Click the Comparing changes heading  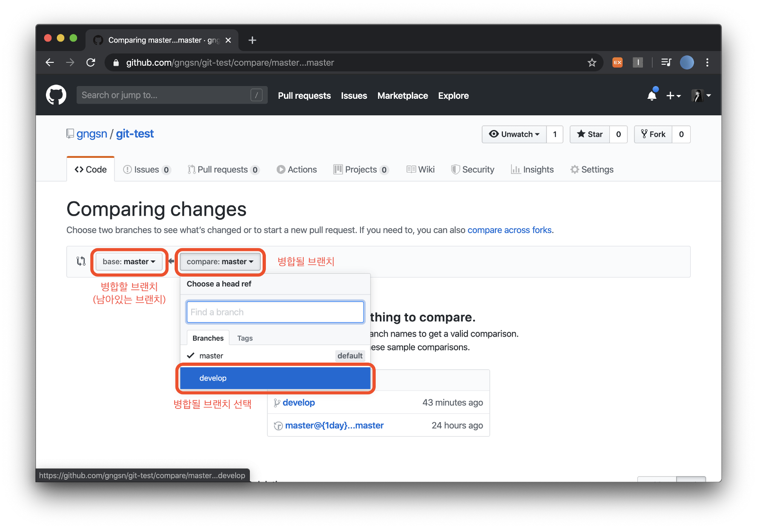click(157, 209)
